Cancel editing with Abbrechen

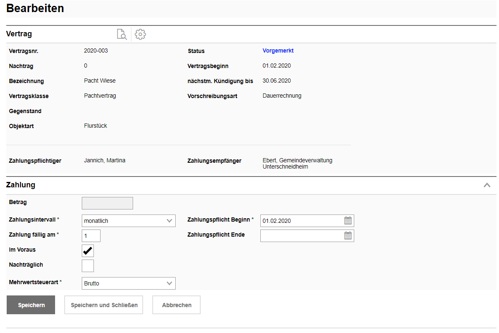[x=176, y=305]
